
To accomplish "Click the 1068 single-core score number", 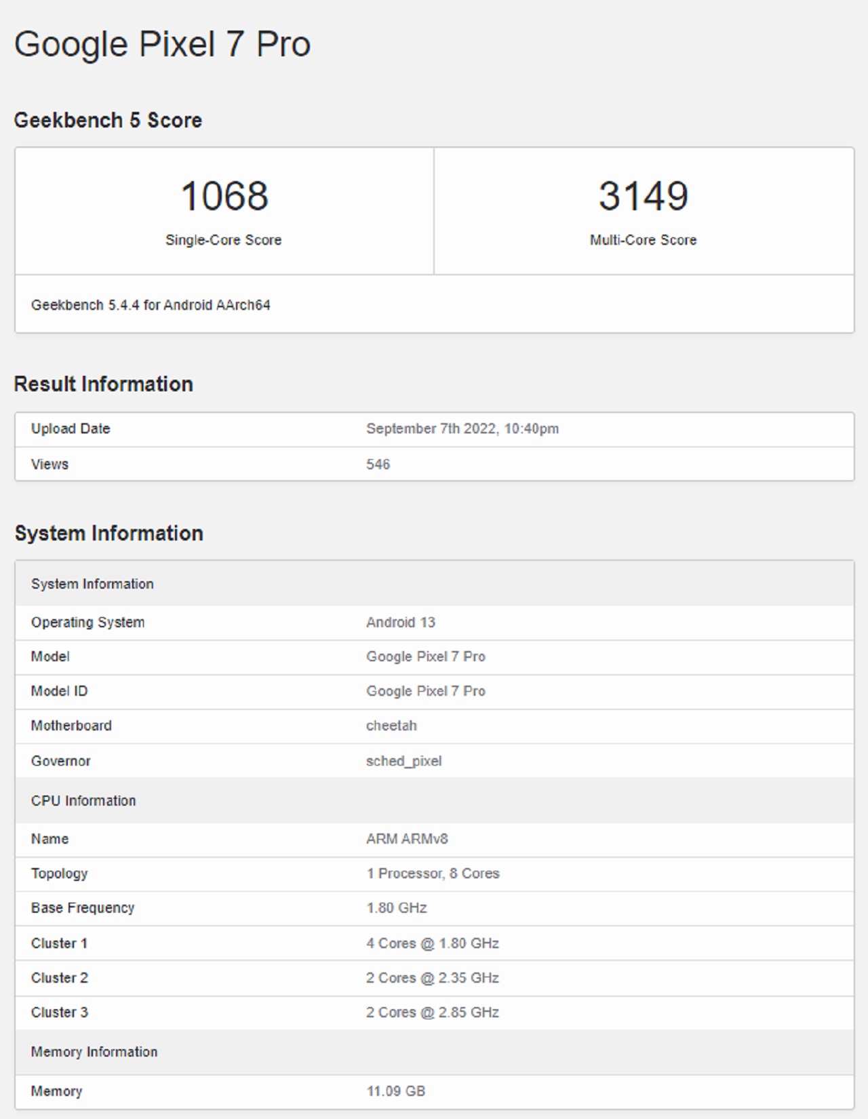I will pos(224,196).
